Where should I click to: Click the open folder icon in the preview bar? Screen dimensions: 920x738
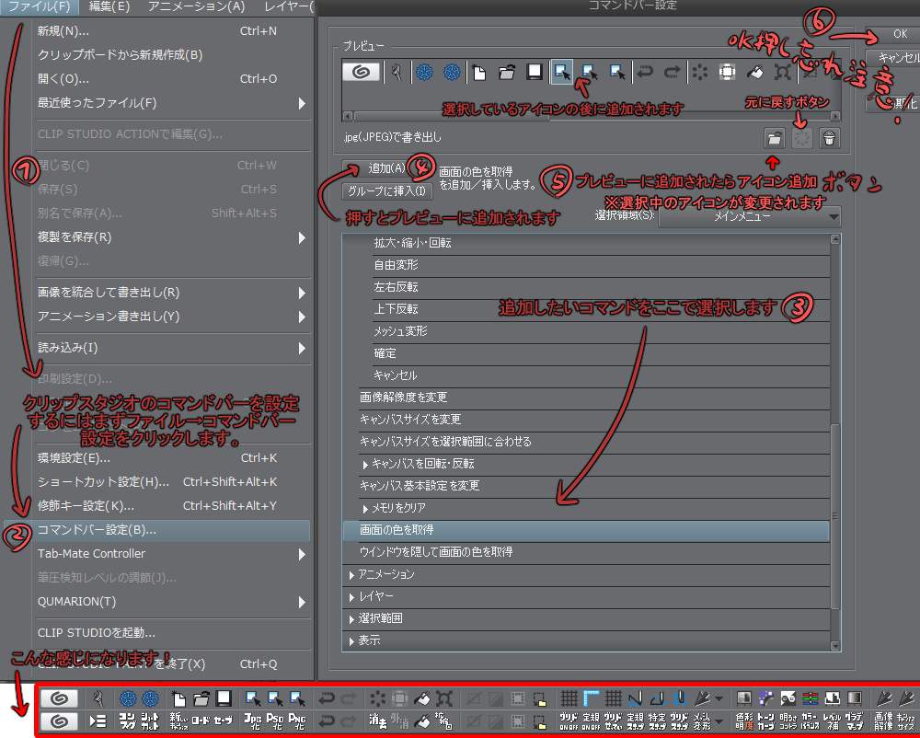pos(506,72)
